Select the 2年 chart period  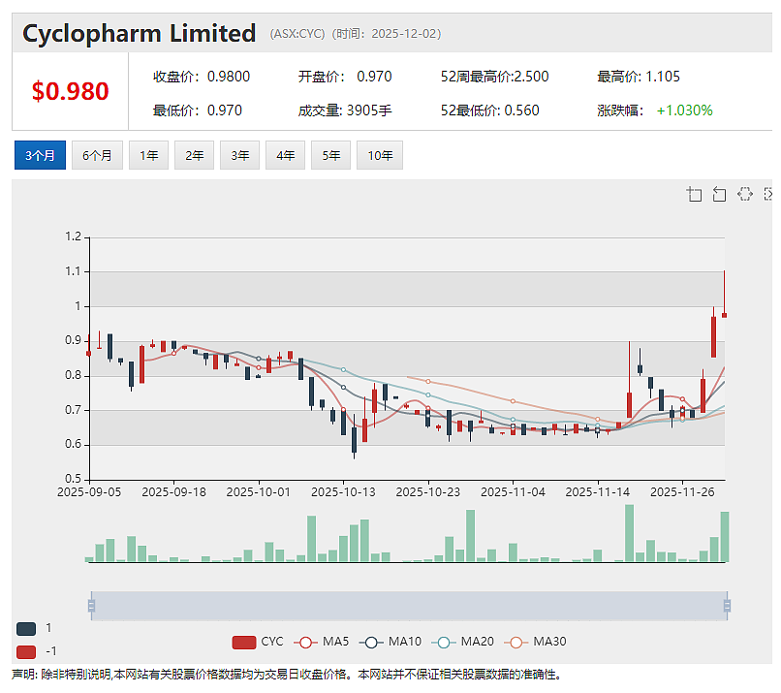[x=194, y=155]
